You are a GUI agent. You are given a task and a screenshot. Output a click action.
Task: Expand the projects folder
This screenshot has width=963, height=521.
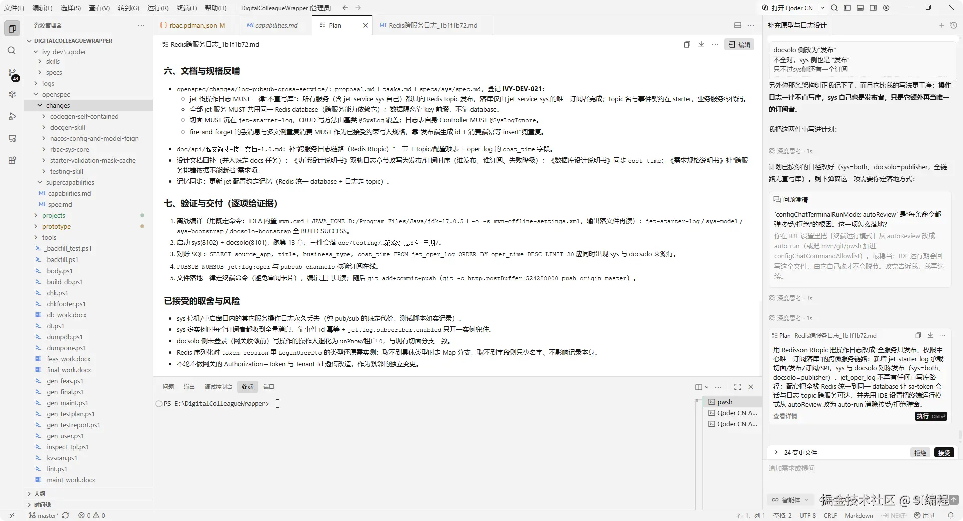click(36, 215)
